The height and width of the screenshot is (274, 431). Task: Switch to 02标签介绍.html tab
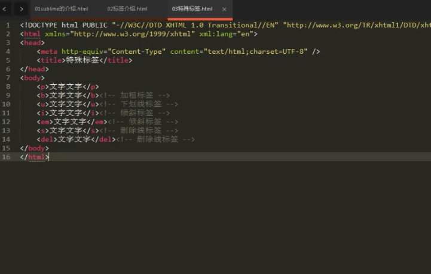click(127, 9)
